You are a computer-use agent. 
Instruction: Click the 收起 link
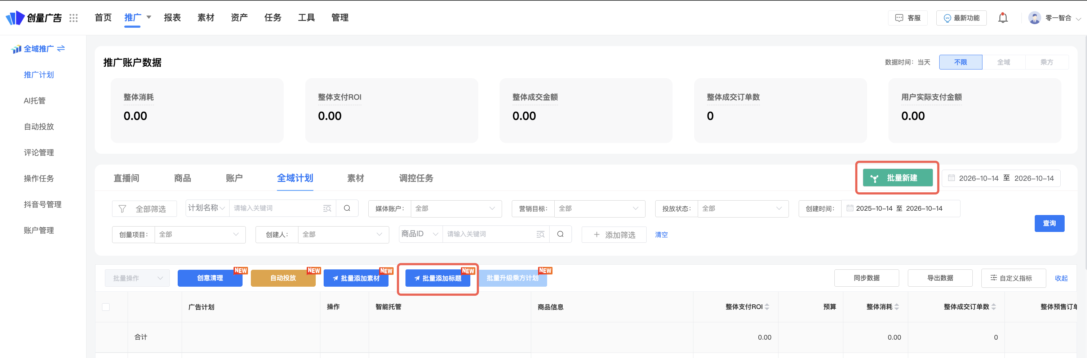(x=1061, y=278)
